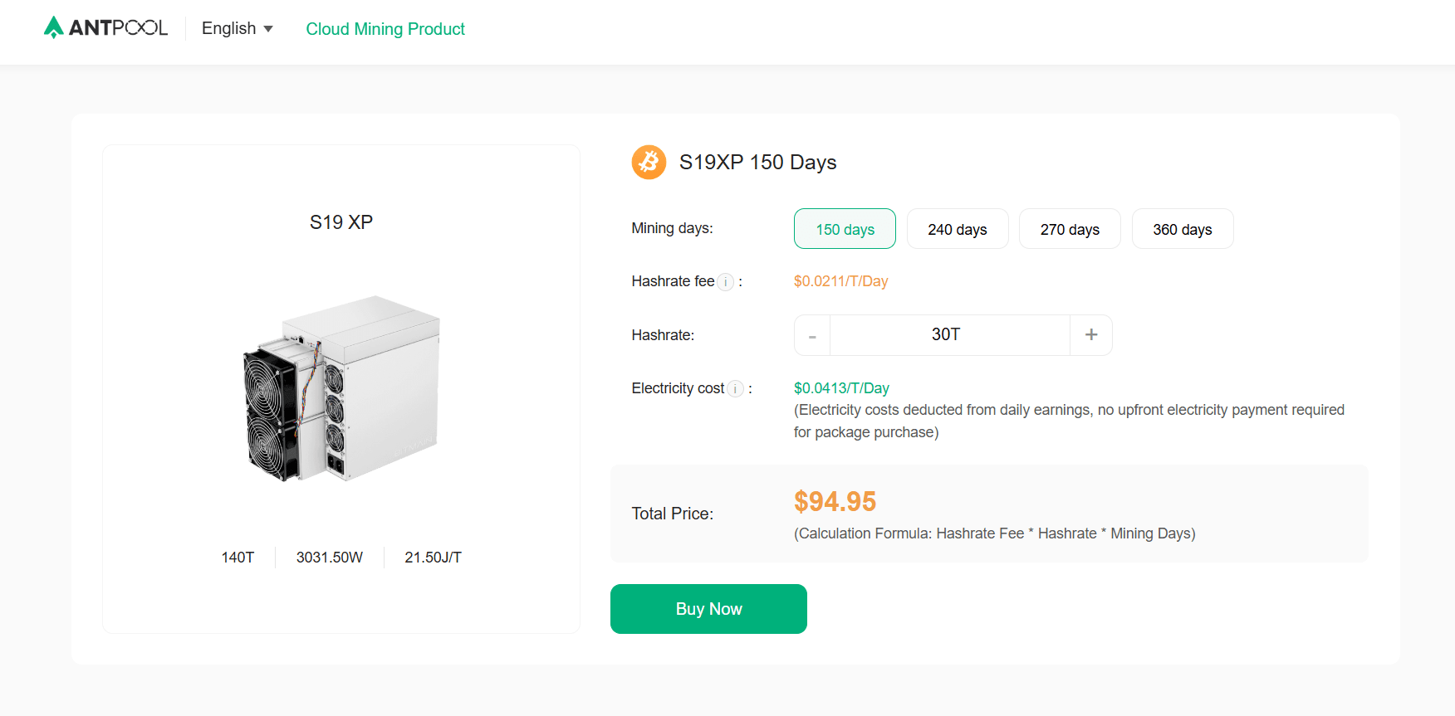This screenshot has height=716, width=1455.
Task: Click the Electricity cost info icon
Action: 736,389
